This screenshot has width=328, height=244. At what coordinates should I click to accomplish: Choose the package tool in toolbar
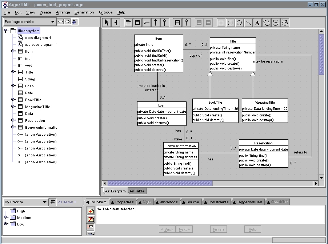point(129,23)
